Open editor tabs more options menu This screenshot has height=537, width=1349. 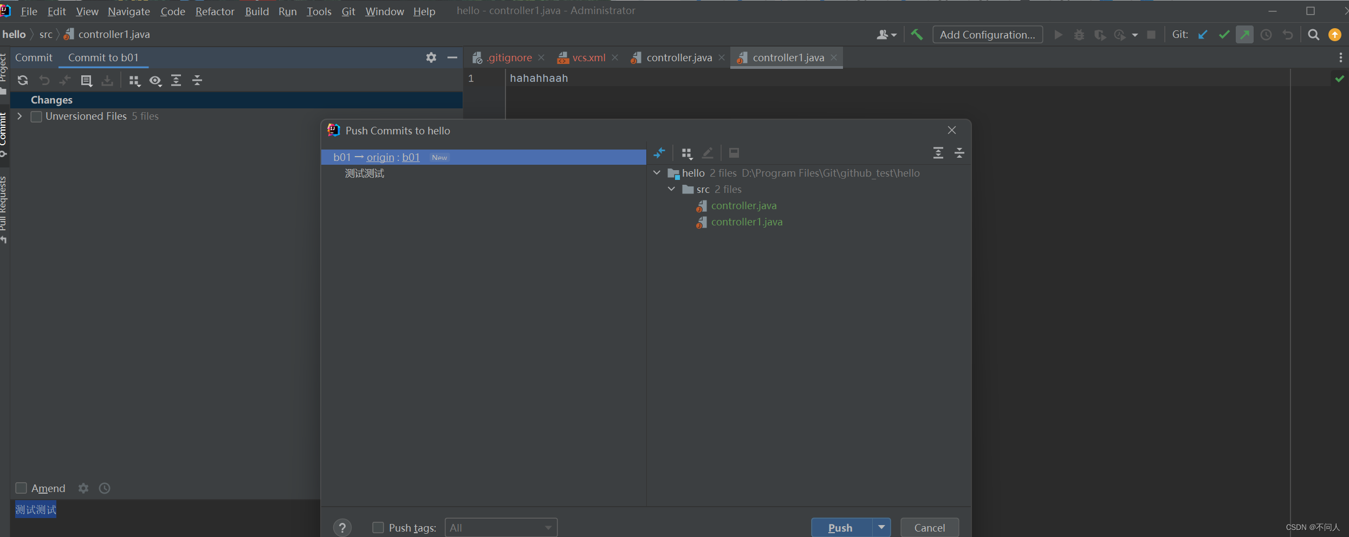(1341, 57)
